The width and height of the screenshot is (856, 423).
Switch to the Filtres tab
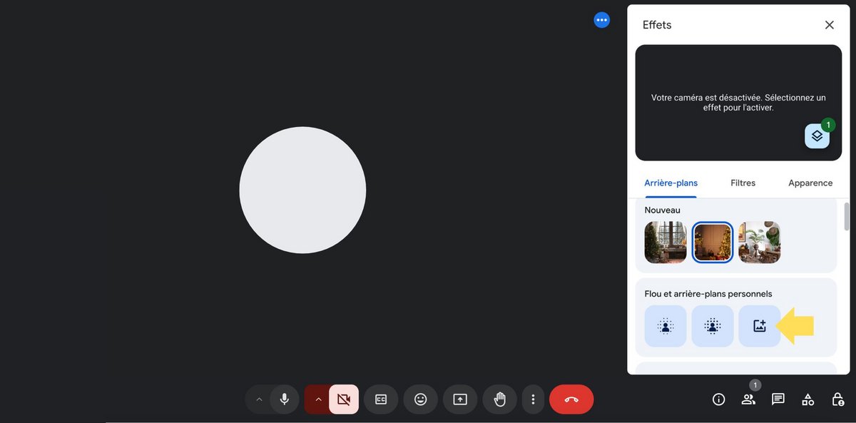(x=743, y=183)
